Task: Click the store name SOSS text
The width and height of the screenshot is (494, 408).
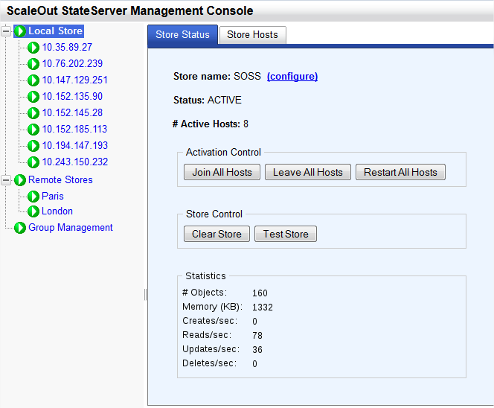Action: coord(247,76)
